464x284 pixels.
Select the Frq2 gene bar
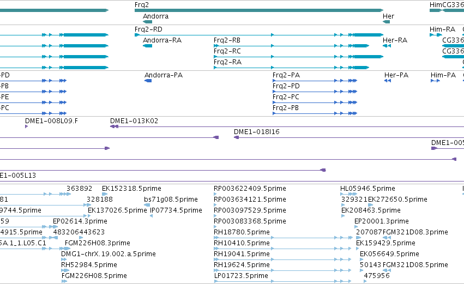pyautogui.click(x=259, y=10)
